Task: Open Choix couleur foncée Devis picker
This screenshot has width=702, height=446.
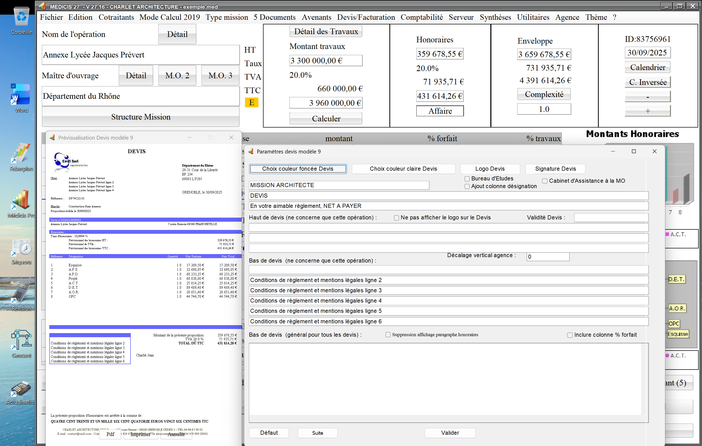Action: pyautogui.click(x=298, y=169)
